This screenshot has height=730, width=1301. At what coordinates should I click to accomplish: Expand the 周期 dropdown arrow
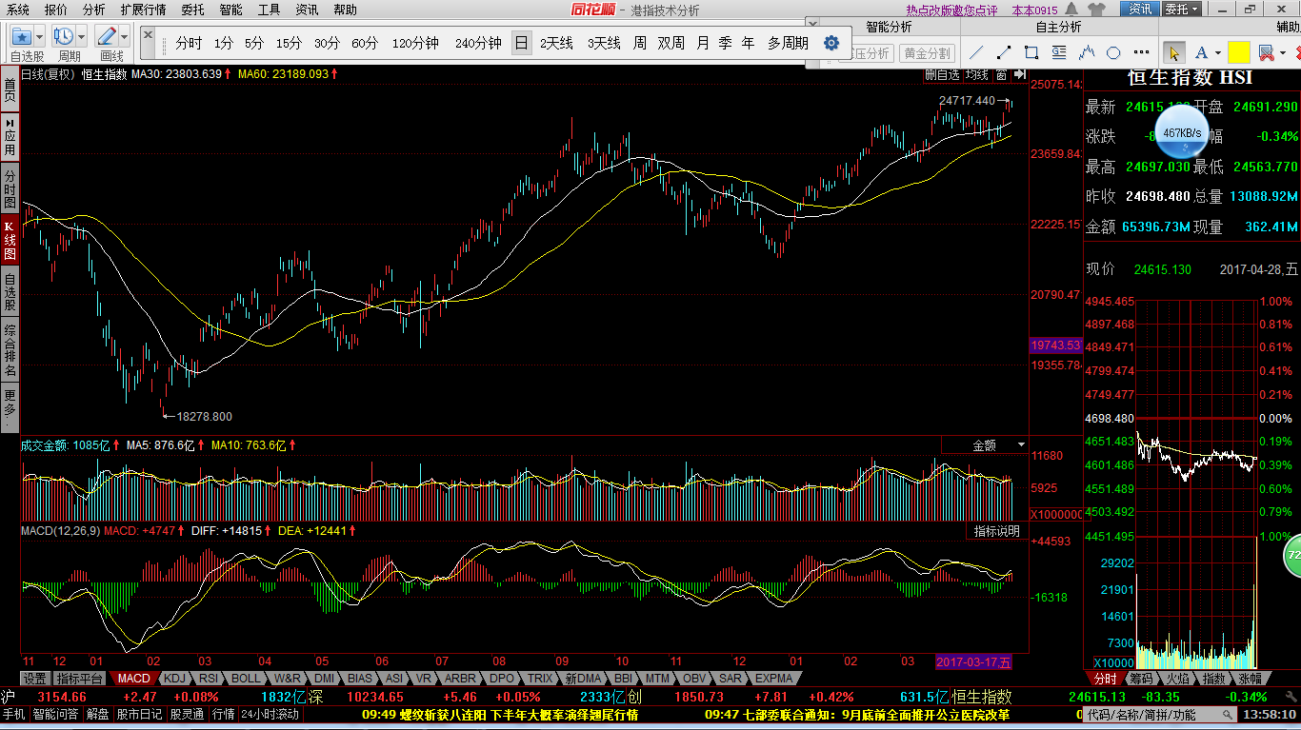tap(82, 36)
